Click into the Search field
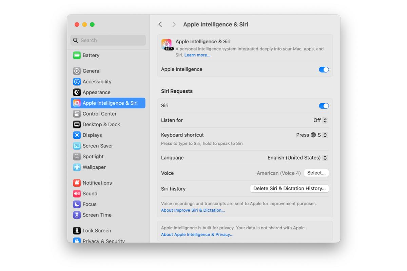 (x=108, y=40)
